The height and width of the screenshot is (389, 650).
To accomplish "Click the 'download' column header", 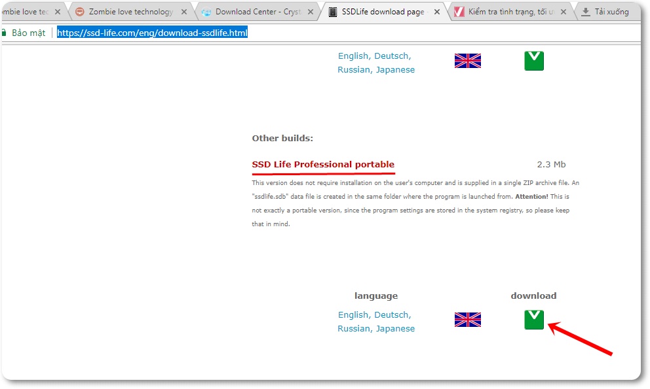I will pyautogui.click(x=533, y=296).
